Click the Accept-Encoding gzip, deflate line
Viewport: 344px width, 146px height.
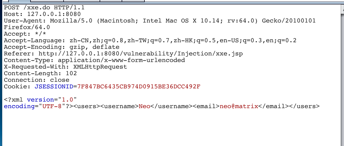[62, 47]
